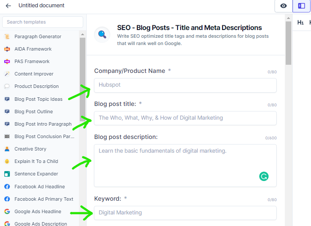311x226 pixels.
Task: Go back using the left arrow icon
Action: [8, 6]
